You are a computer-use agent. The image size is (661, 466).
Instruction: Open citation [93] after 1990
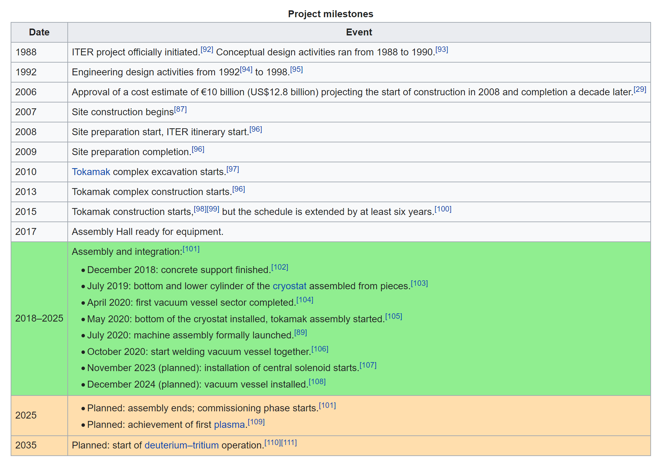click(x=442, y=50)
